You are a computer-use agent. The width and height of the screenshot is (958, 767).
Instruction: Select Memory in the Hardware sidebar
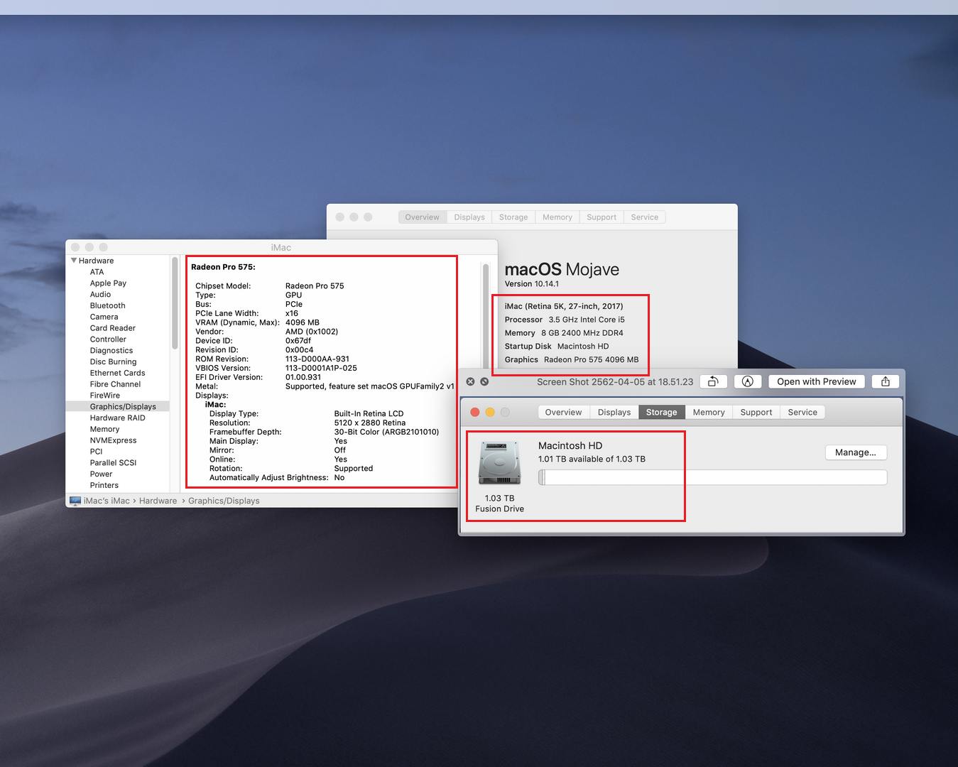tap(104, 430)
